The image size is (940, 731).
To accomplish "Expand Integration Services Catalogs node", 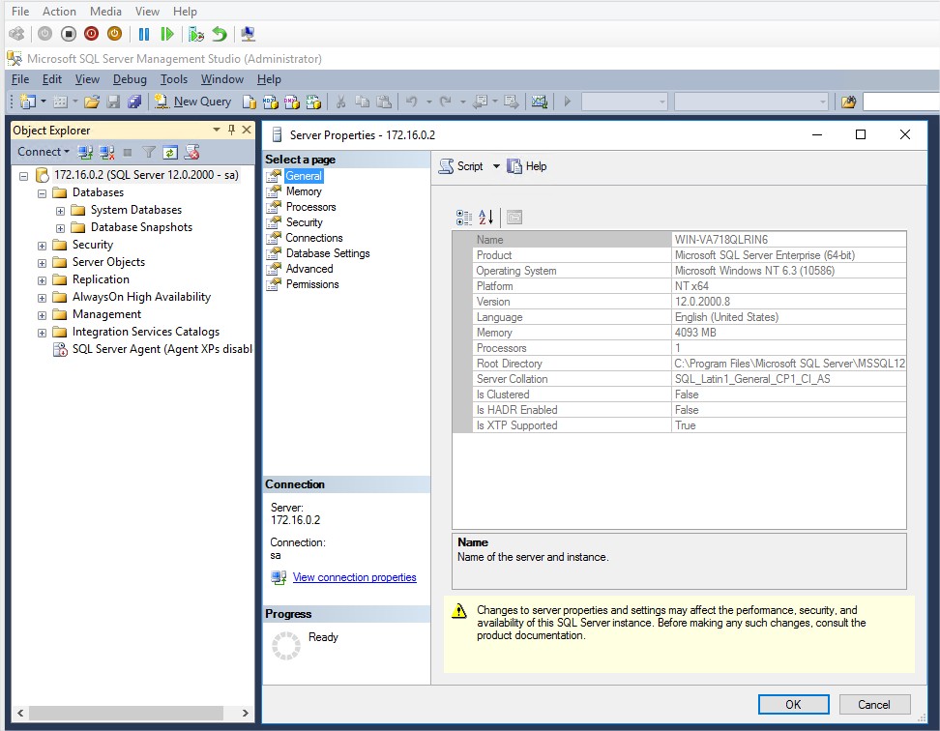I will 42,333.
